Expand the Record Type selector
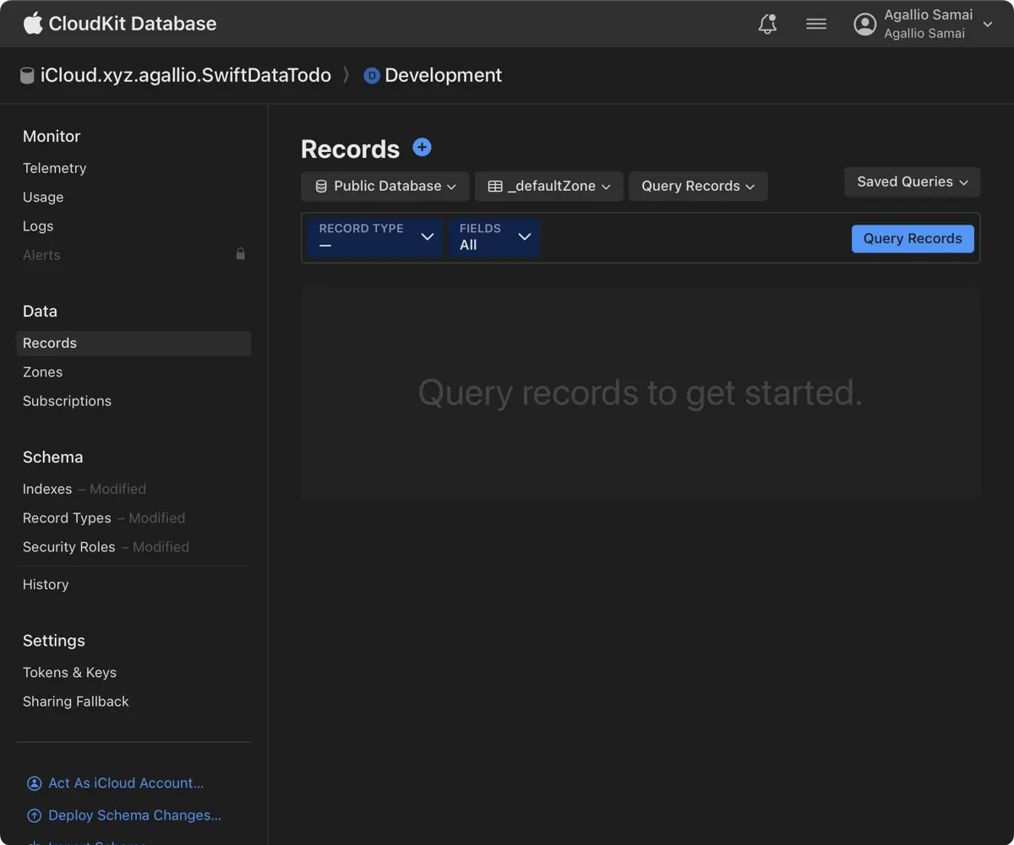The height and width of the screenshot is (845, 1014). coord(375,237)
